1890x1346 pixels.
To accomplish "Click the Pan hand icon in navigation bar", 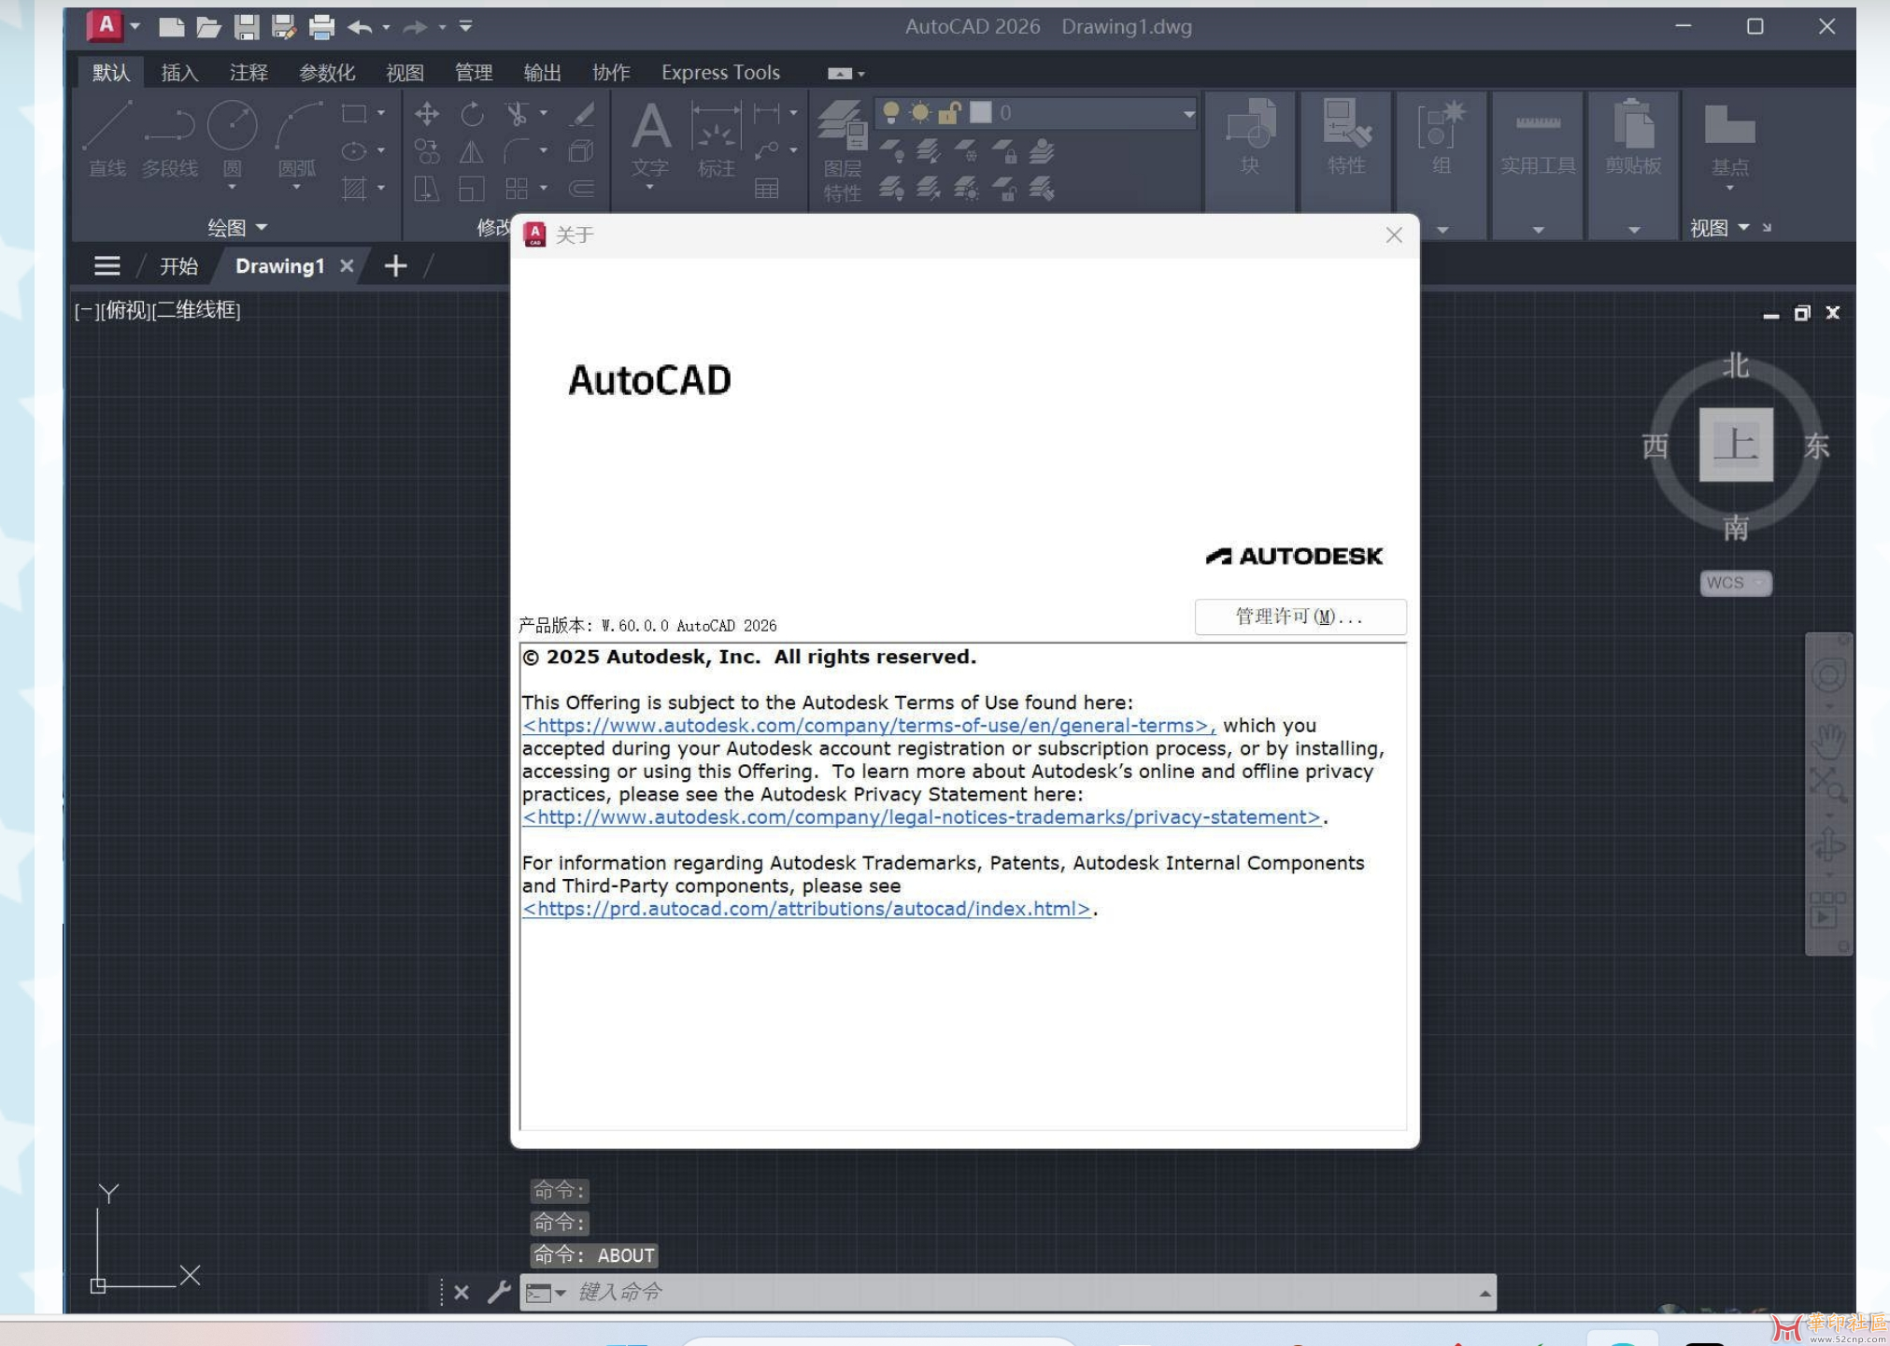I will click(1827, 740).
